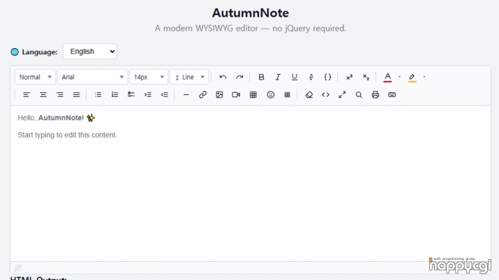The image size is (499, 280).
Task: Open the Normal paragraph style menu
Action: (35, 77)
